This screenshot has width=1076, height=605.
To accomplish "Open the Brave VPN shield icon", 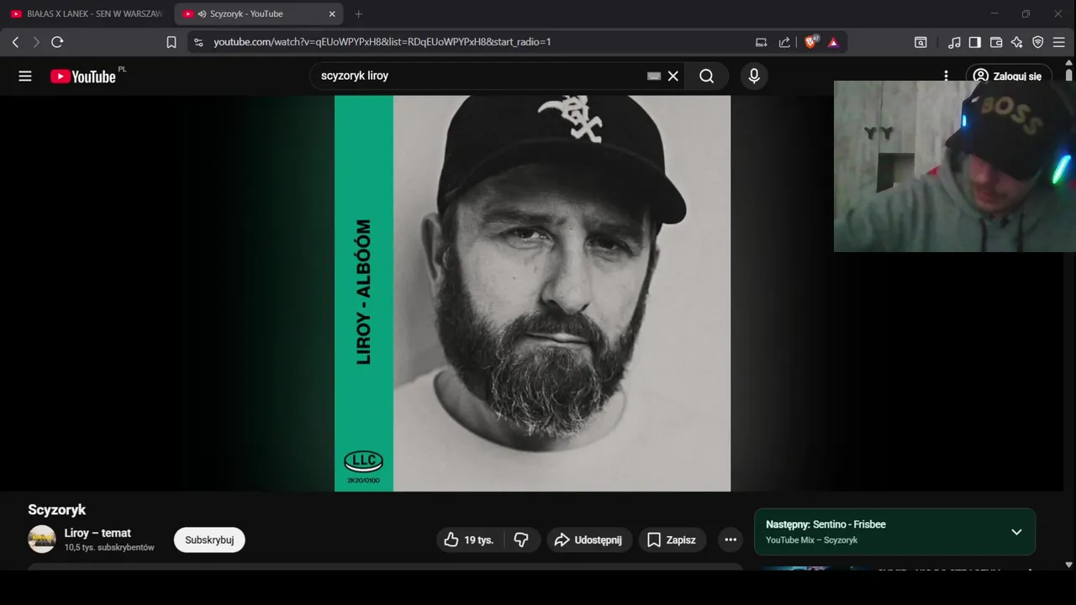I will 1038,42.
